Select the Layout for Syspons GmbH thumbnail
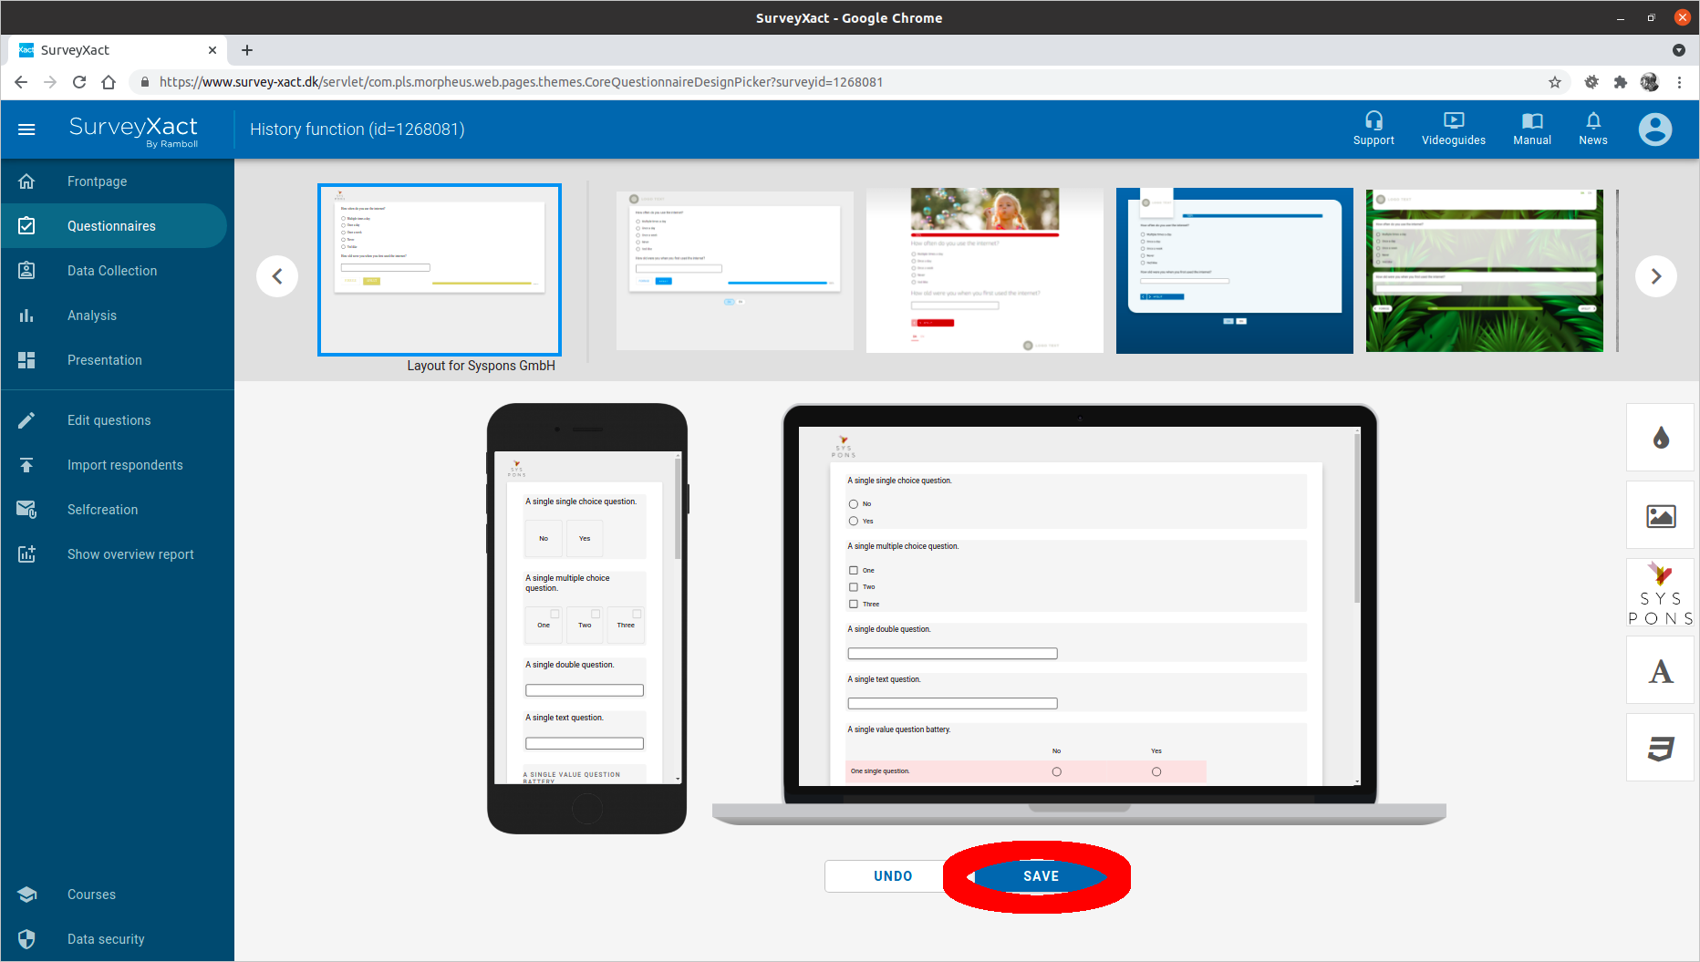This screenshot has height=962, width=1700. pyautogui.click(x=440, y=270)
